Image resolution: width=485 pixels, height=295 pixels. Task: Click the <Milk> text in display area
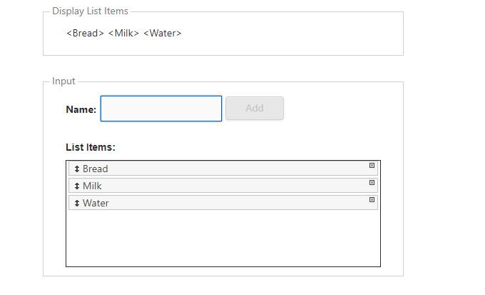pyautogui.click(x=123, y=33)
